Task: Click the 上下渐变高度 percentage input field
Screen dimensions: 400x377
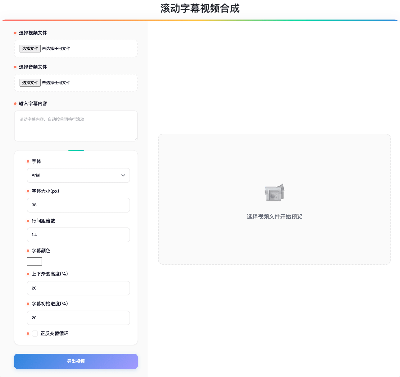Action: (78, 288)
